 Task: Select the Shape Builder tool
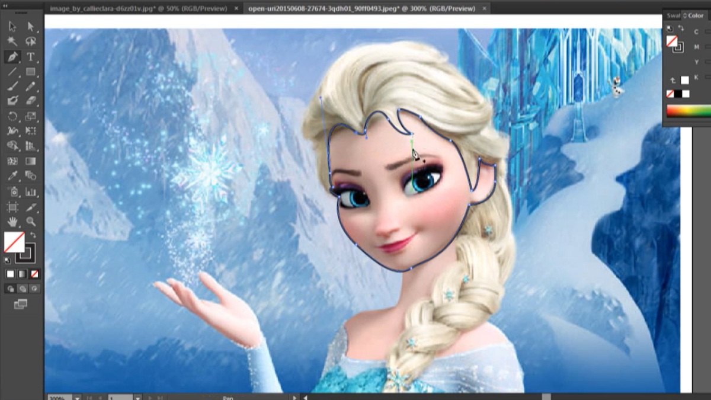pos(12,146)
